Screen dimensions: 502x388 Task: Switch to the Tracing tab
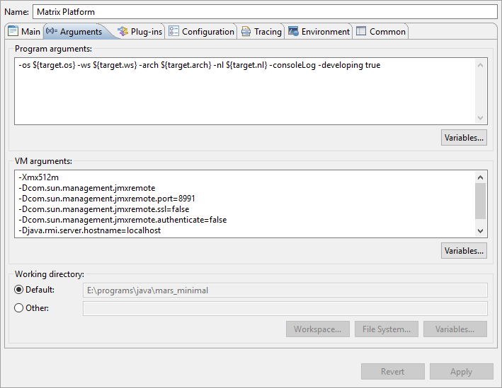(x=268, y=32)
